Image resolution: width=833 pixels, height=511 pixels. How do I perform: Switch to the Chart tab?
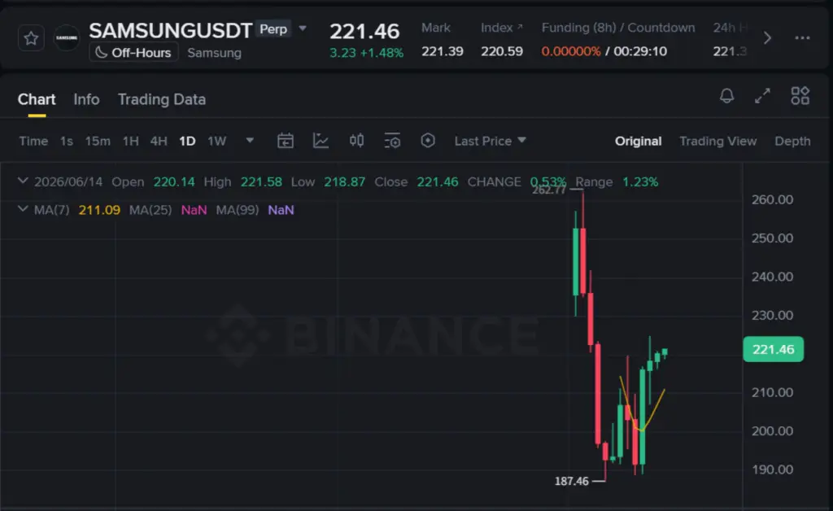tap(37, 99)
